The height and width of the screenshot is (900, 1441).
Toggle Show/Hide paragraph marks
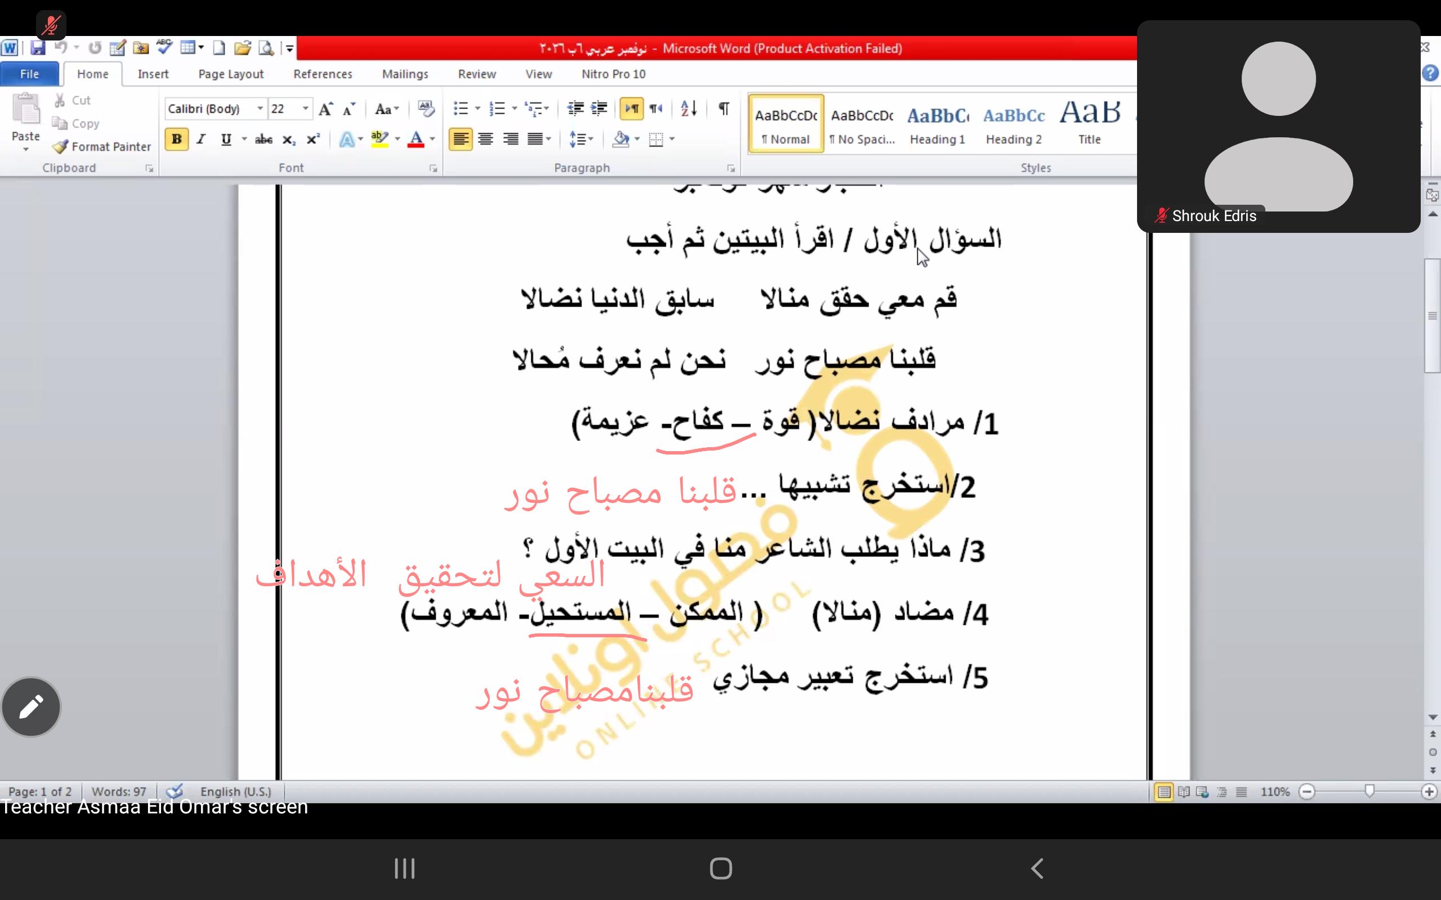click(723, 109)
